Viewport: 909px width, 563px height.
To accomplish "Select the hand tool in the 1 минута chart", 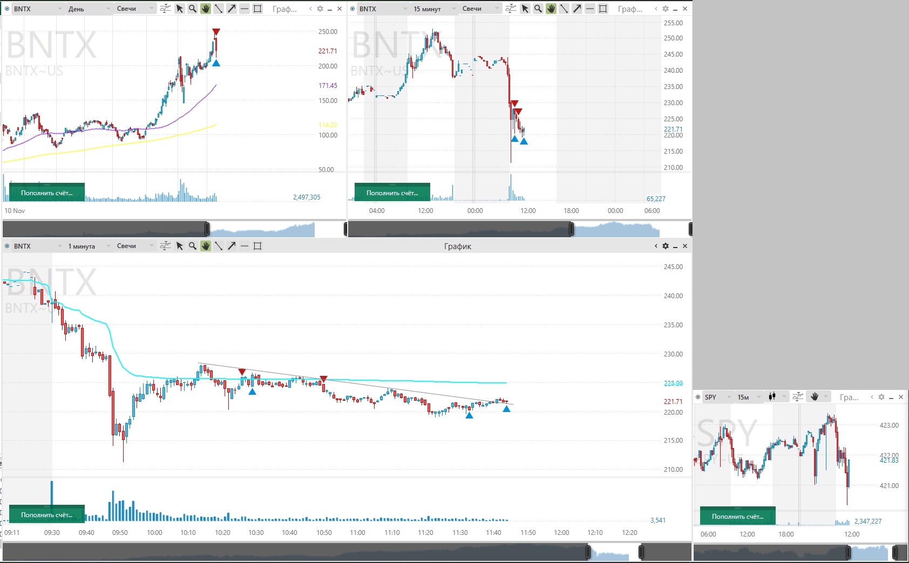I will tap(206, 246).
